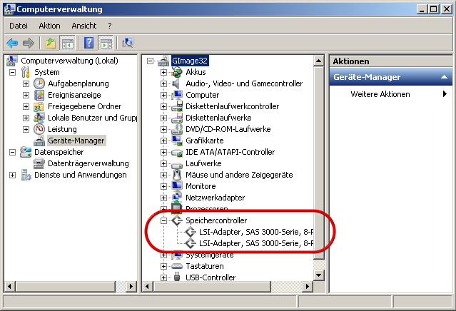Screen dimensions: 456x311
Task: Toggle the action pane toolbar icon
Action: click(x=106, y=43)
